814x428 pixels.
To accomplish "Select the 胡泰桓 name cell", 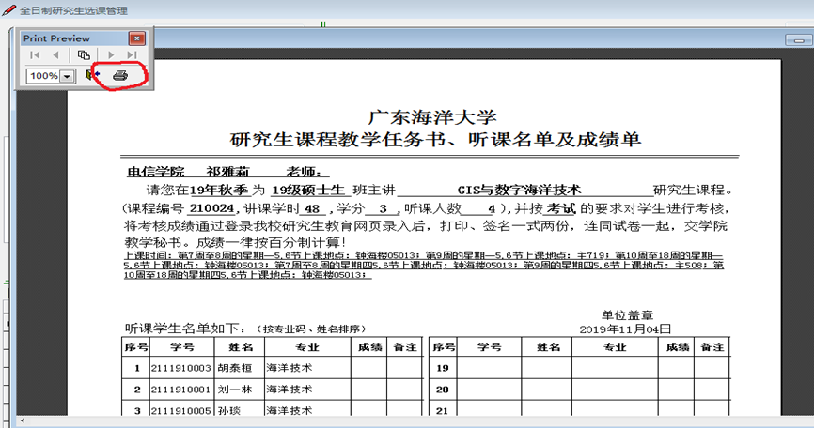I will [235, 368].
